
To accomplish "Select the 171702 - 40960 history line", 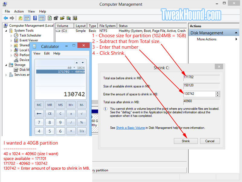I will coord(60,72).
